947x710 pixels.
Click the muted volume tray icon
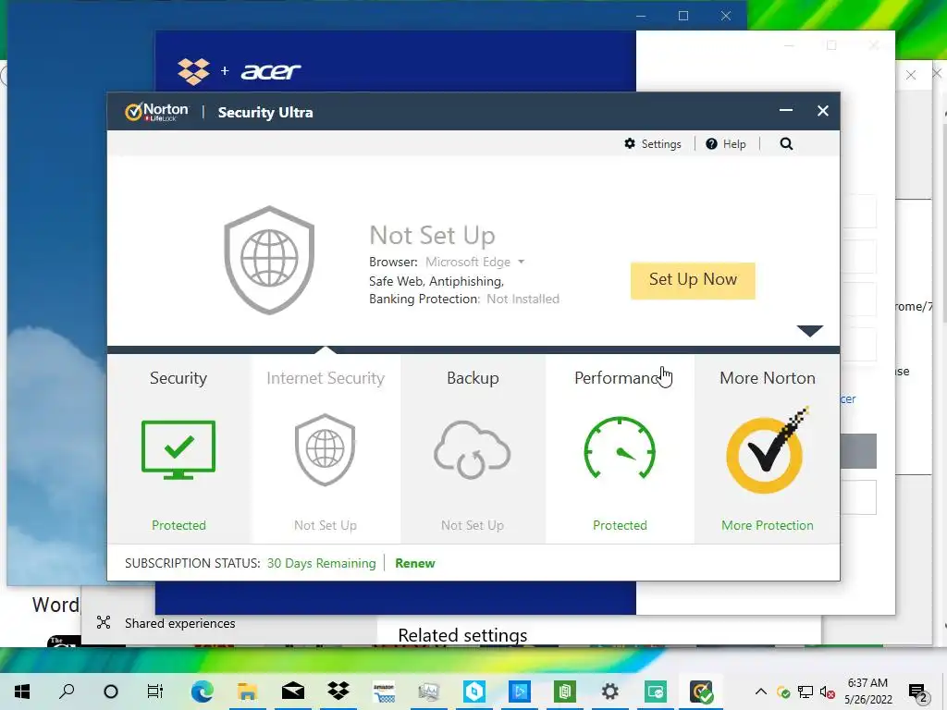[828, 692]
